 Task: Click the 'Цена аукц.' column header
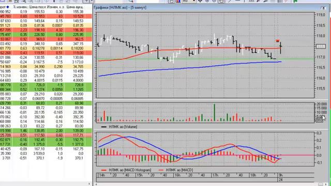tap(74, 7)
